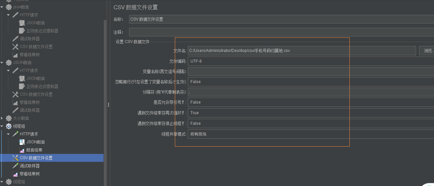The image size is (434, 186).
Task: Click CSV wrench icon in lowercase json断言 group
Action: 15,47
